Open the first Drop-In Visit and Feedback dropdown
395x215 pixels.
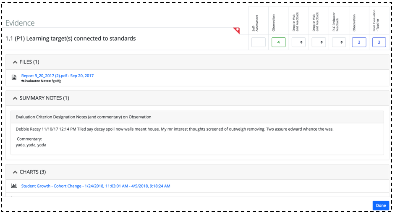pyautogui.click(x=298, y=42)
